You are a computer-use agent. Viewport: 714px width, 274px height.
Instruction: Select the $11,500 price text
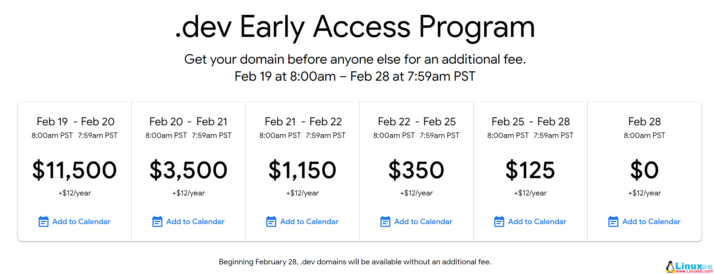(x=74, y=170)
